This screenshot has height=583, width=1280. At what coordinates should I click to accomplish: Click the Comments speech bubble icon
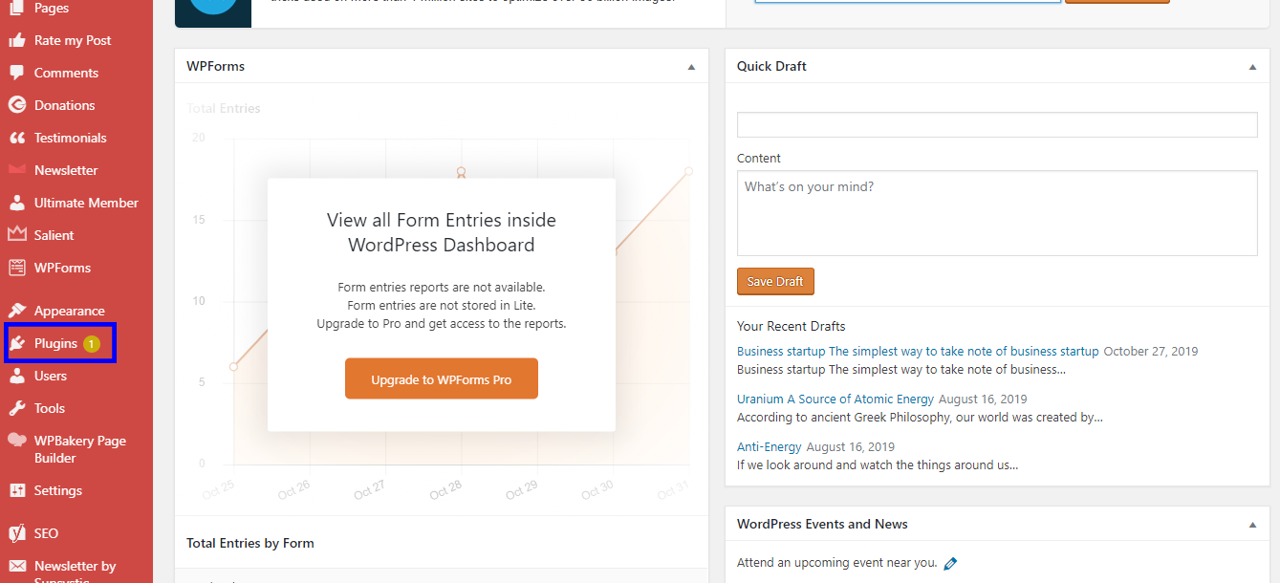point(17,73)
